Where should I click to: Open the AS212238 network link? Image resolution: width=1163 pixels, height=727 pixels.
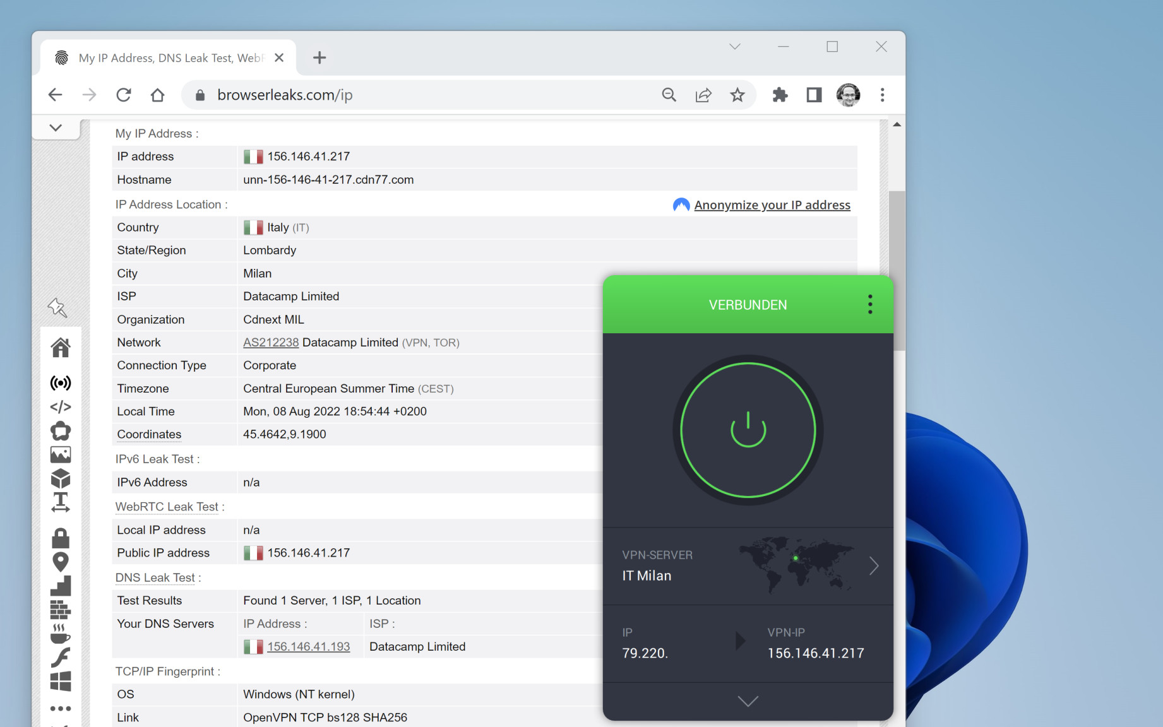coord(271,343)
